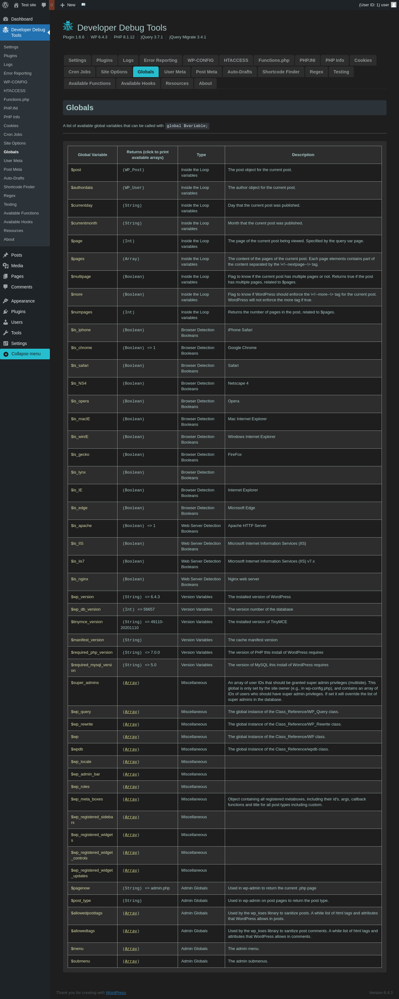This screenshot has height=999, width=399.
Task: Click the Dashboard gauge icon
Action: [6, 19]
